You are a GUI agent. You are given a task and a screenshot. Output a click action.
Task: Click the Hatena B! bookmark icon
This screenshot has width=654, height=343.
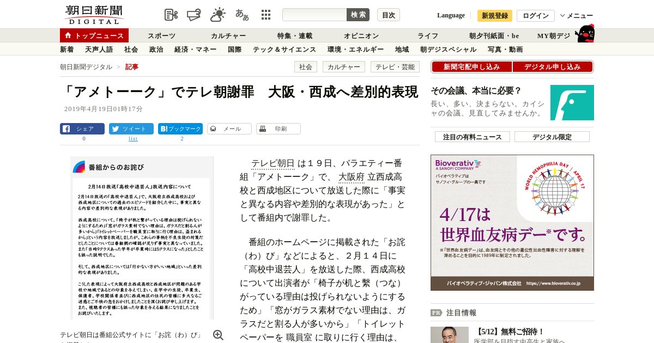pyautogui.click(x=163, y=129)
